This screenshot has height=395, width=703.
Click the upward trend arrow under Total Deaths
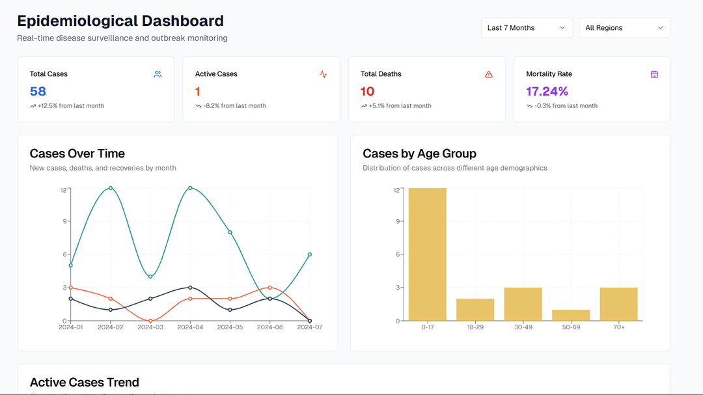pyautogui.click(x=364, y=106)
